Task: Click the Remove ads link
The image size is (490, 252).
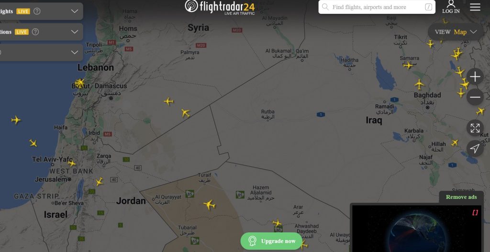Action: coord(461,197)
